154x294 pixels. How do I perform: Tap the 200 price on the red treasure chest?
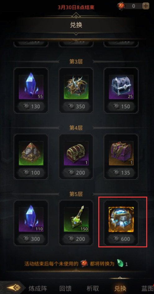(x=76, y=173)
